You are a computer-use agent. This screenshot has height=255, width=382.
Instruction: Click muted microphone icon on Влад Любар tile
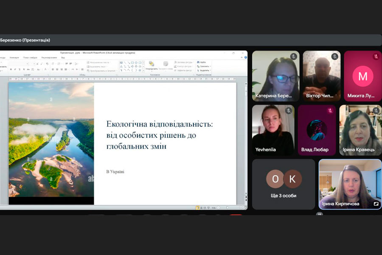click(x=330, y=111)
